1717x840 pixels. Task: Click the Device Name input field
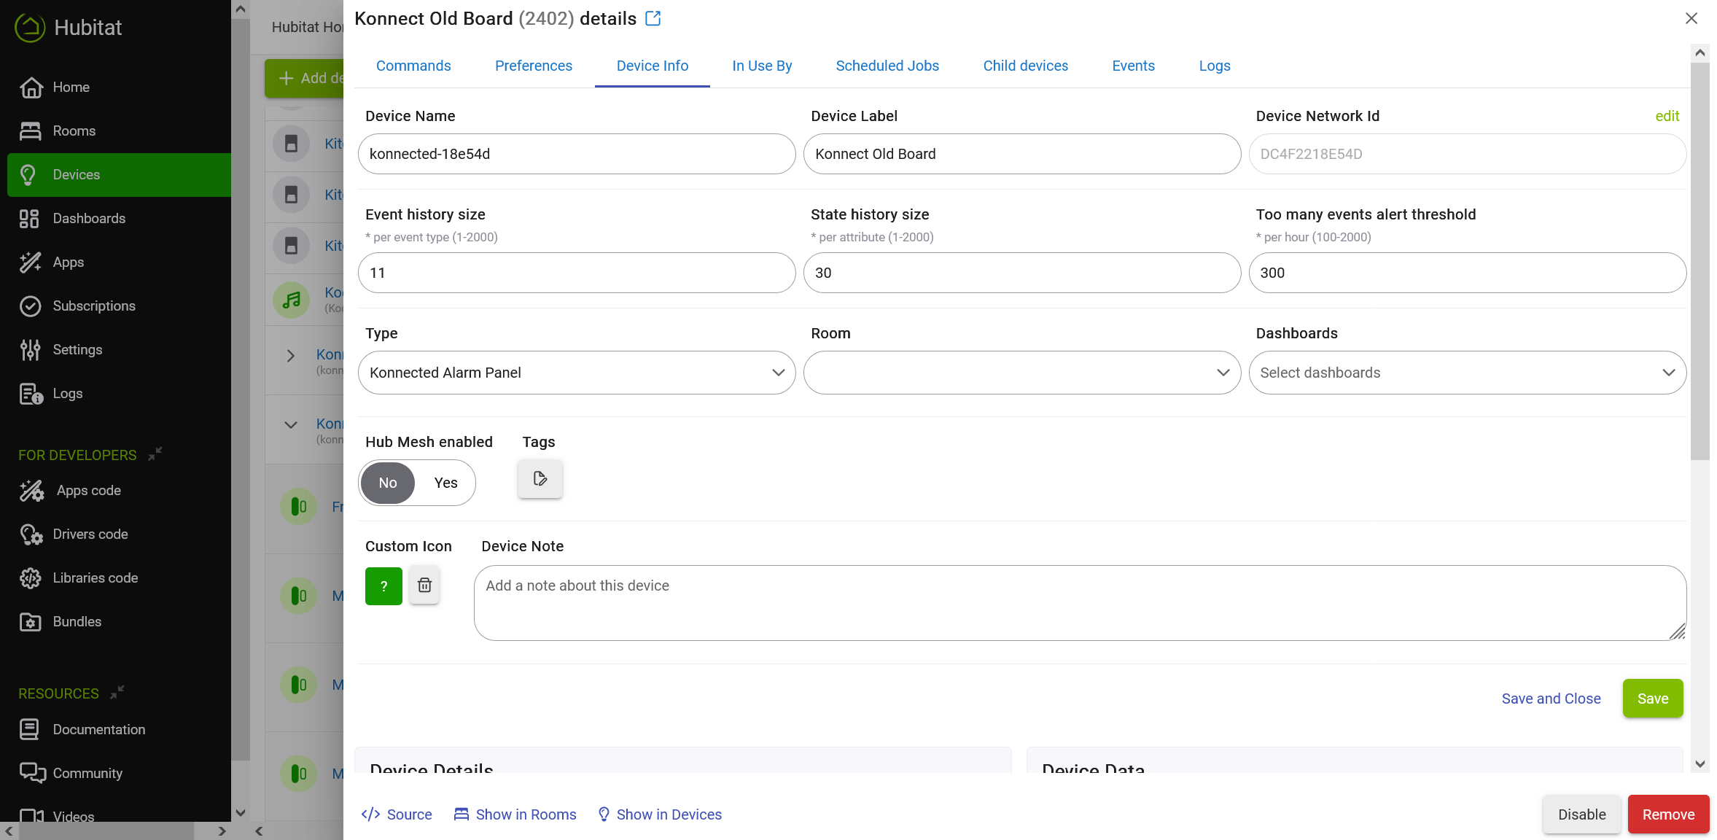577,154
